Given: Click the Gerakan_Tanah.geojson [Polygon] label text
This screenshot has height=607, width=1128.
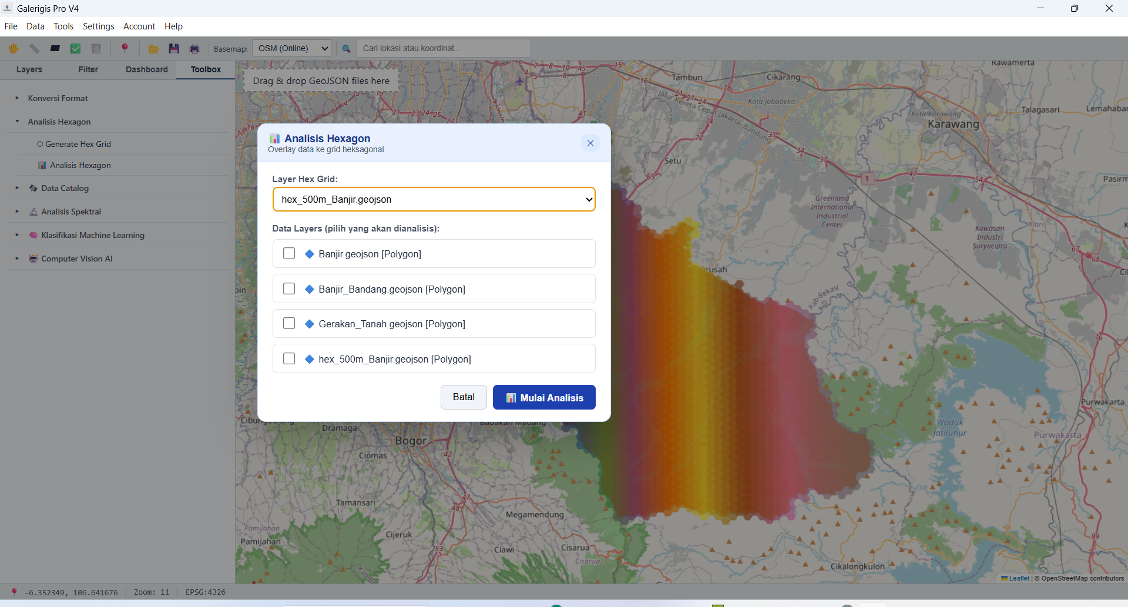Looking at the screenshot, I should click(x=392, y=324).
